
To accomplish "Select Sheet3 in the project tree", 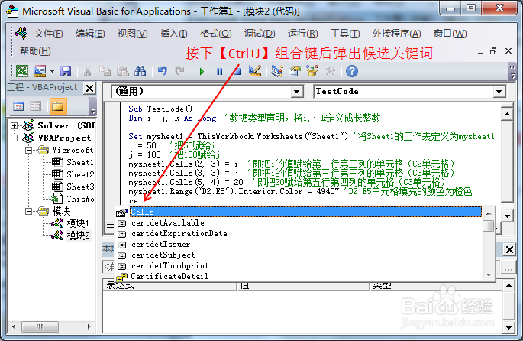I will coord(73,187).
